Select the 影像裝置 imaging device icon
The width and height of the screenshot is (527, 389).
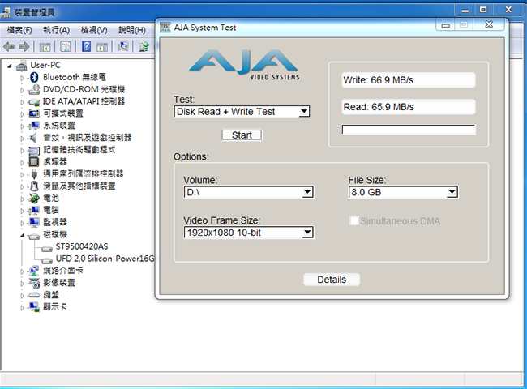(x=34, y=283)
